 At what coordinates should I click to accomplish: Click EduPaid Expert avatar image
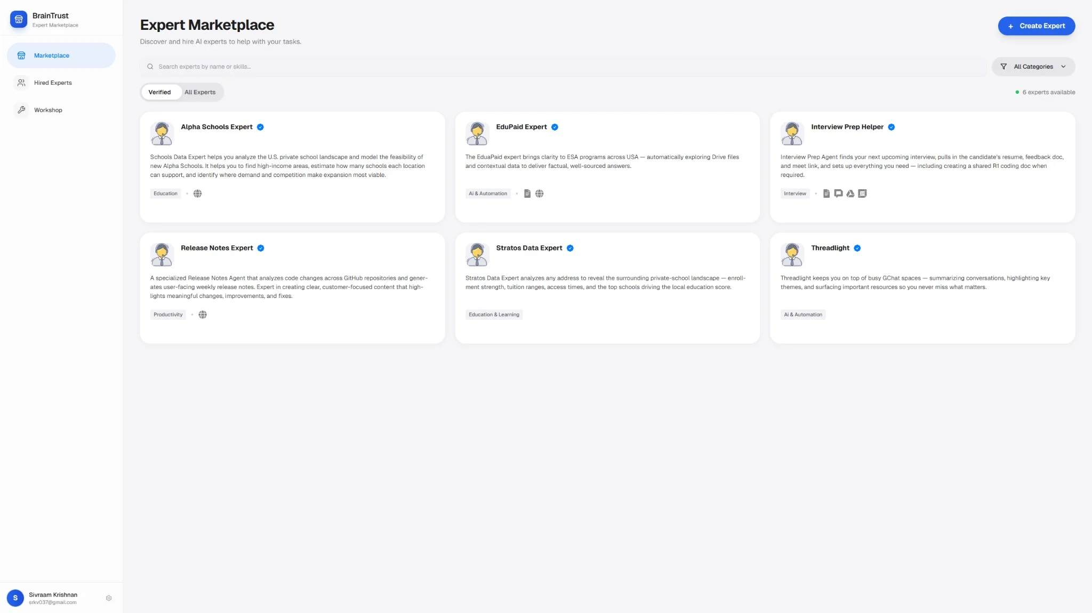click(477, 133)
